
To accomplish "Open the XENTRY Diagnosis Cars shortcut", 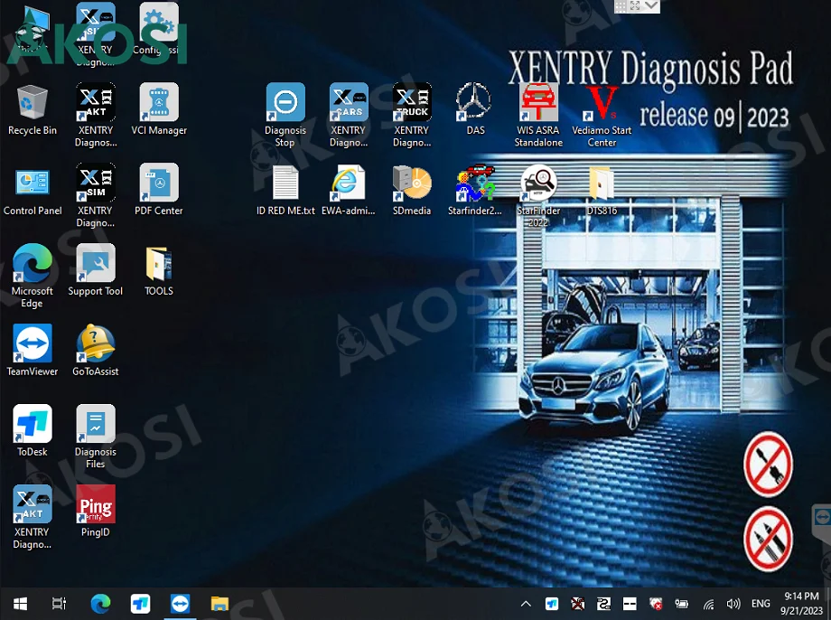I will click(348, 103).
